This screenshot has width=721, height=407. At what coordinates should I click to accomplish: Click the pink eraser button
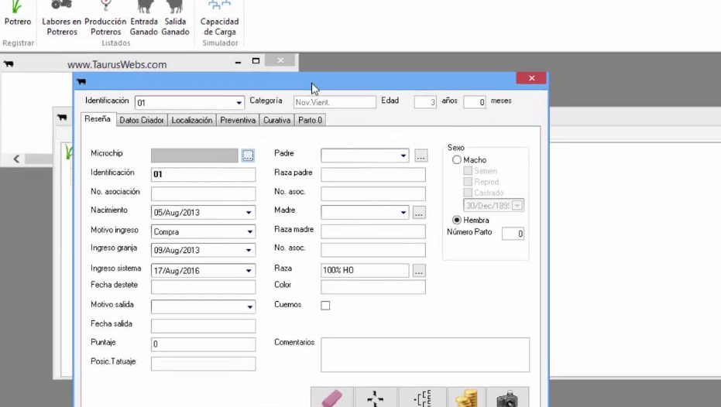(x=331, y=398)
